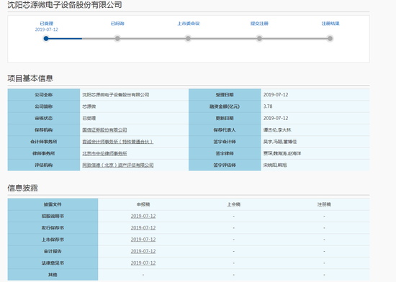396x282 pixels.
Task: Click the 信息披露 section heading
Action: point(23,188)
